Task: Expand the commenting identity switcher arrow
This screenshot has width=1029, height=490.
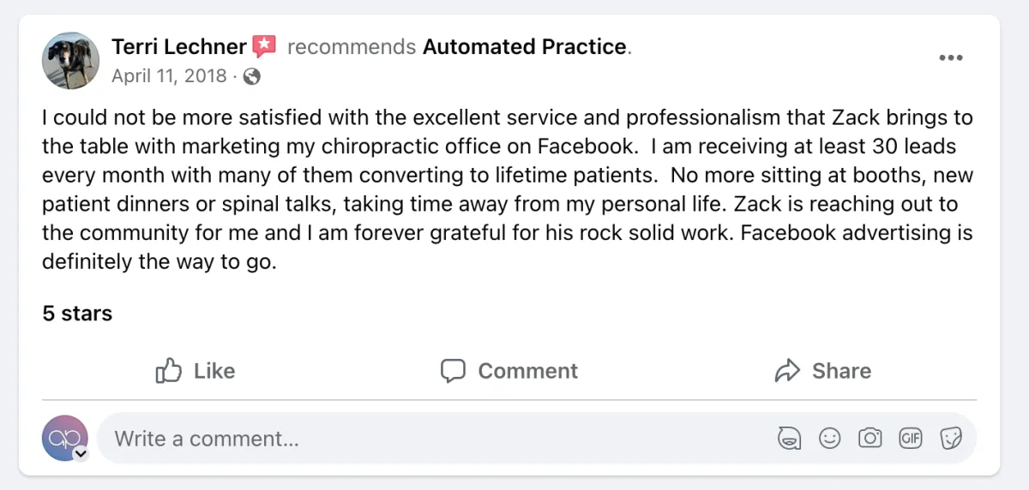Action: [81, 454]
